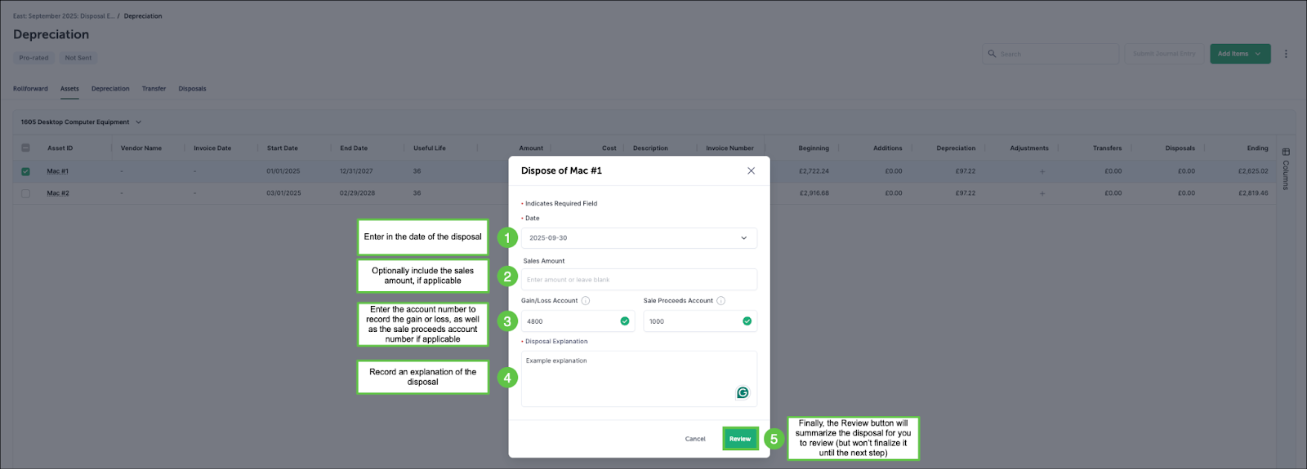Click the Review button

pos(739,439)
